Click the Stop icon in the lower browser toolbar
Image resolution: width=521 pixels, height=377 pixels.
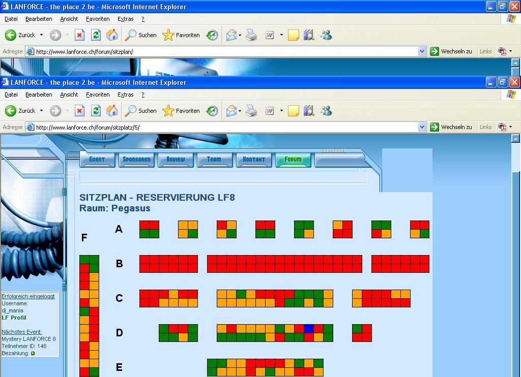[x=79, y=111]
